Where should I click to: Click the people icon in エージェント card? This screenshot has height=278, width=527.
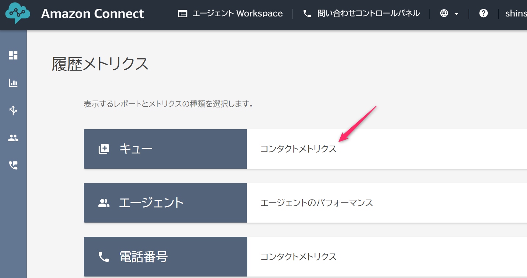point(104,203)
